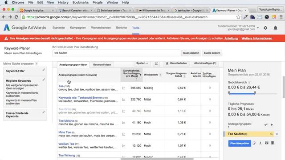285x160 pixels.
Task: Edit Keyword-Filter with pencil icon
Action: point(44,70)
